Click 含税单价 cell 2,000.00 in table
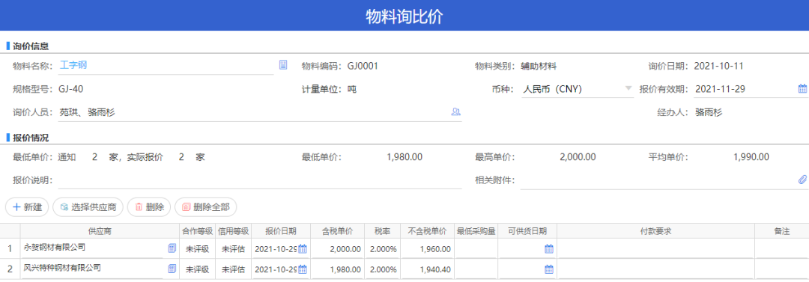809x282 pixels. 338,249
